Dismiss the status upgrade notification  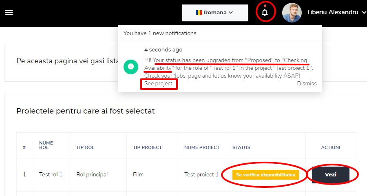(307, 84)
